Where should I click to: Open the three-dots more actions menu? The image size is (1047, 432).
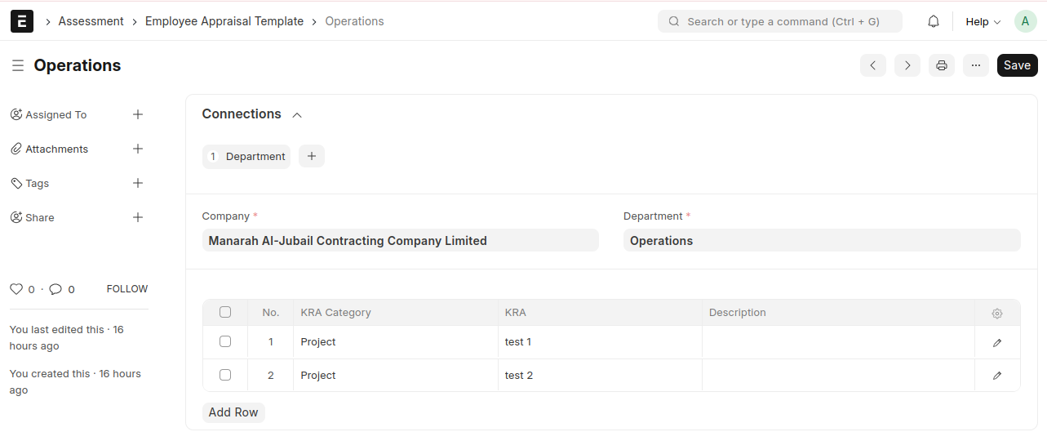click(x=976, y=65)
